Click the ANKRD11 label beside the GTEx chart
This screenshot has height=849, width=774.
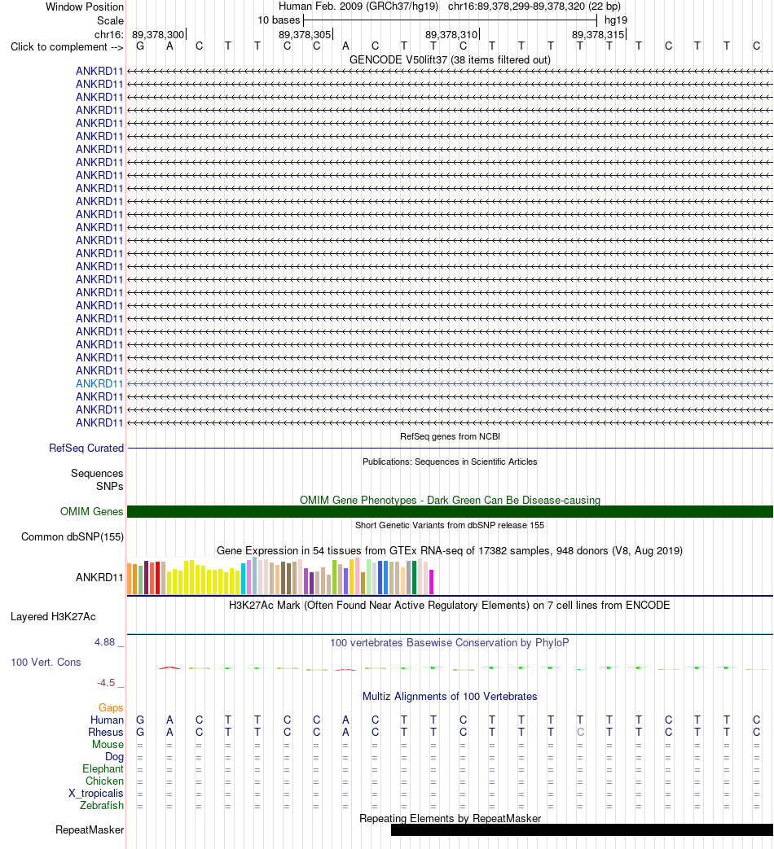99,577
